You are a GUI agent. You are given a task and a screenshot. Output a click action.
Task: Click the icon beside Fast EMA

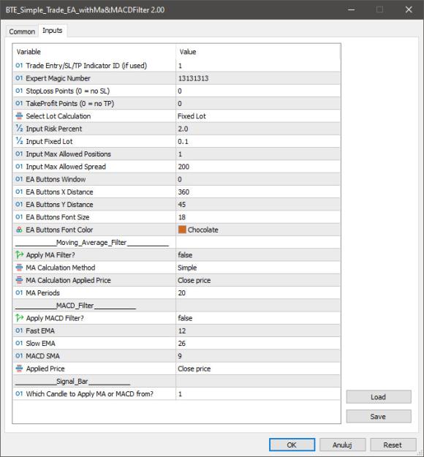point(19,331)
